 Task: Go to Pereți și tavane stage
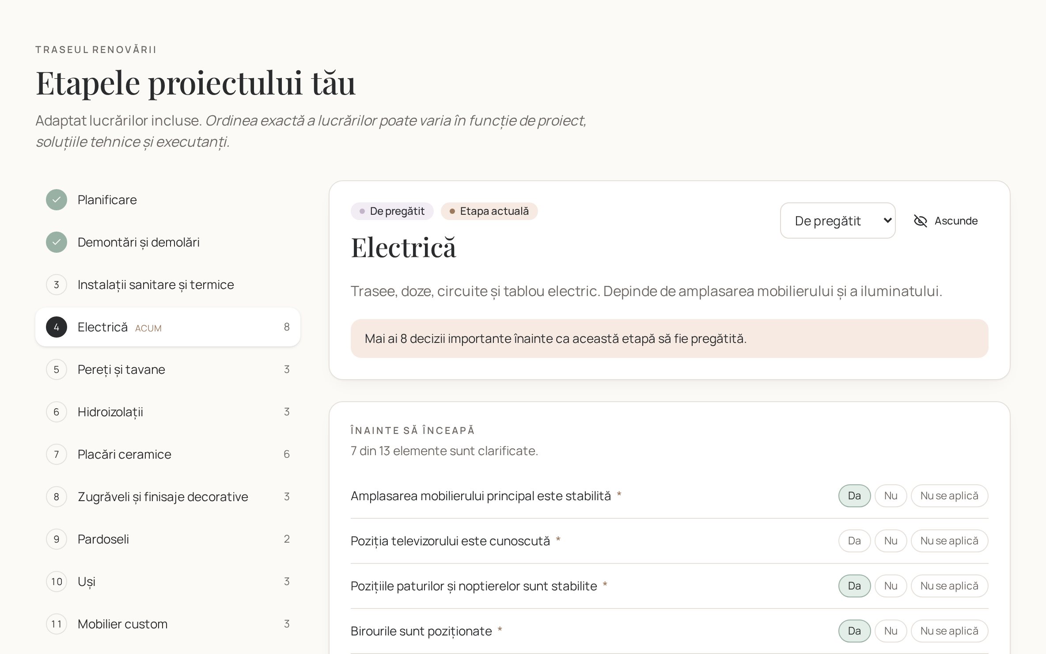pyautogui.click(x=168, y=369)
